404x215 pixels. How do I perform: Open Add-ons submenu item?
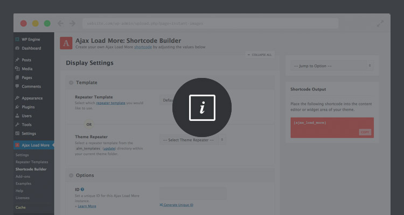coord(23,176)
